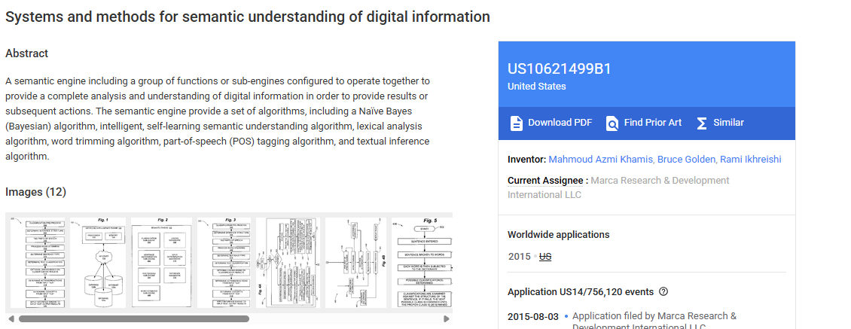Click the Find Prior Art magnifier icon
The width and height of the screenshot is (851, 329).
[x=612, y=123]
